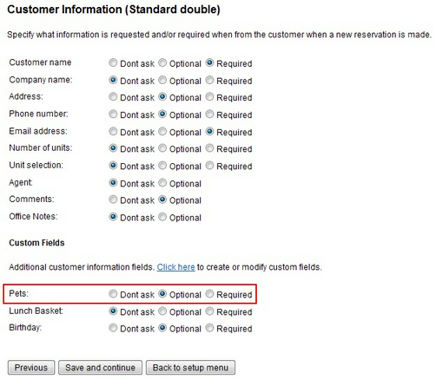Image resolution: width=443 pixels, height=386 pixels.
Task: Set Pets field to Required
Action: [209, 294]
